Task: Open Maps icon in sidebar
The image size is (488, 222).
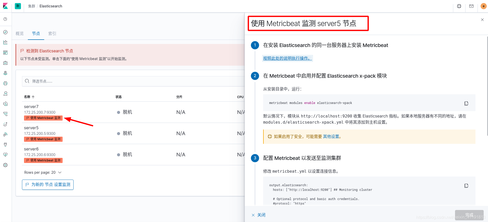Action: [x=5, y=73]
